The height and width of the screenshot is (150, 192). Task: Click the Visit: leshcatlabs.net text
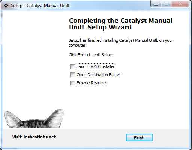[34, 137]
